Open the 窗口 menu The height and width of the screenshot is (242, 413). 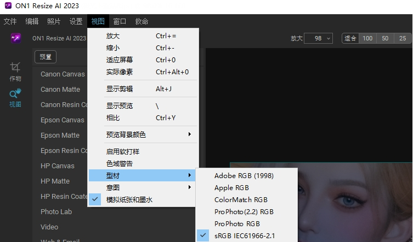tap(120, 21)
